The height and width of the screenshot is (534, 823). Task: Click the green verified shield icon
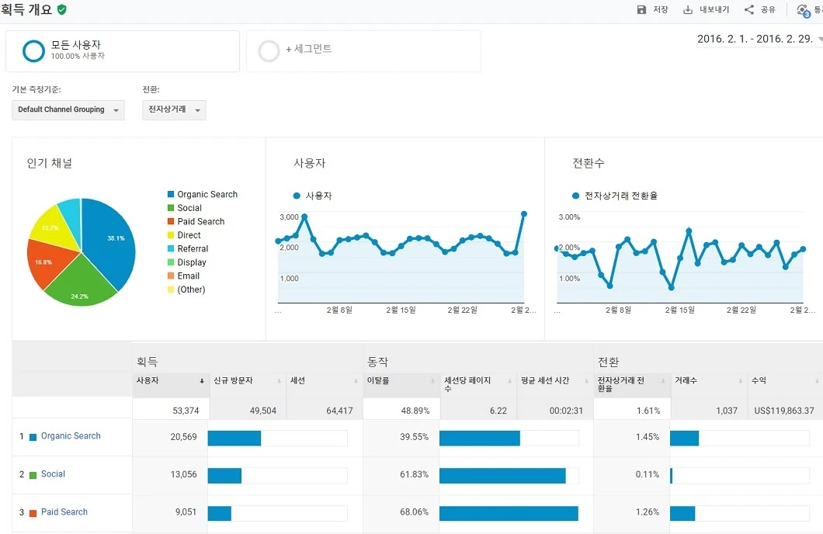click(x=62, y=9)
